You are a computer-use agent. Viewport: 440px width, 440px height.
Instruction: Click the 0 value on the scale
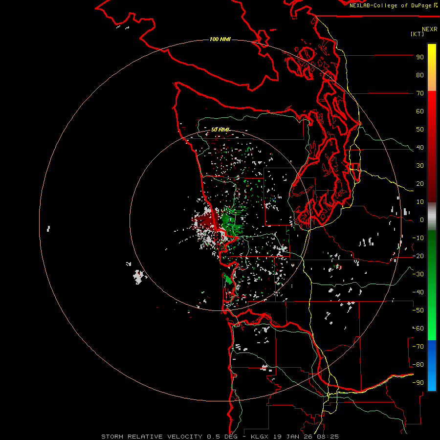[422, 220]
